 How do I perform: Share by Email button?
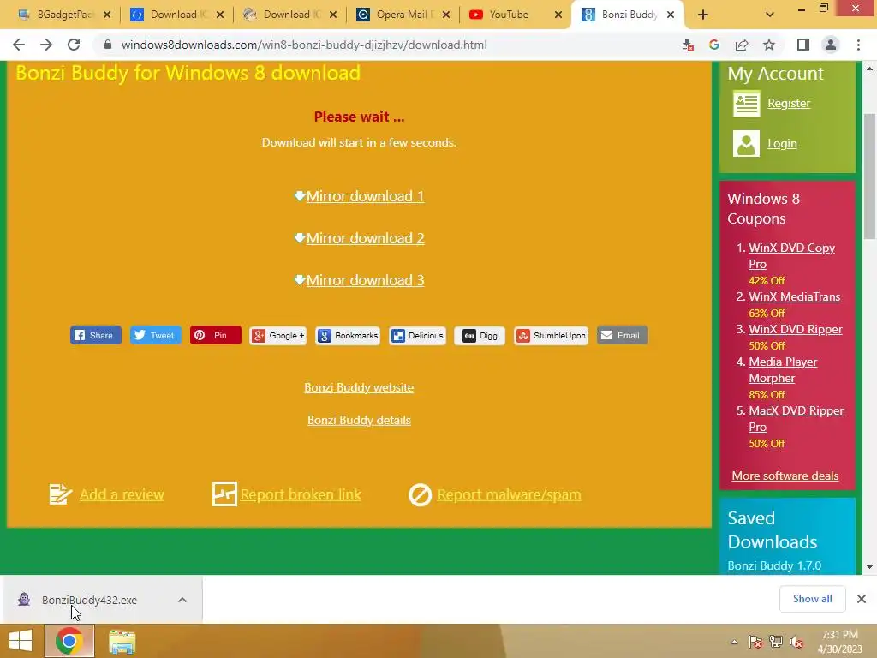pos(623,335)
